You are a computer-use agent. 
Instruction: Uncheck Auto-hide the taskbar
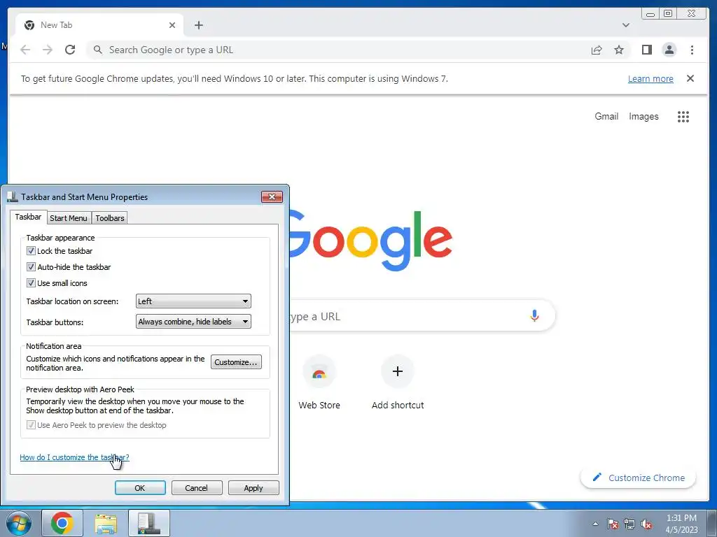(x=31, y=266)
